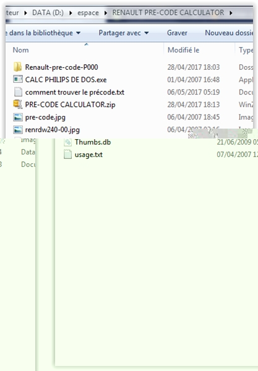Select the PRE-CODE CALCULATOR.zip file name
Screen dimensions: 258x371
tap(71, 104)
